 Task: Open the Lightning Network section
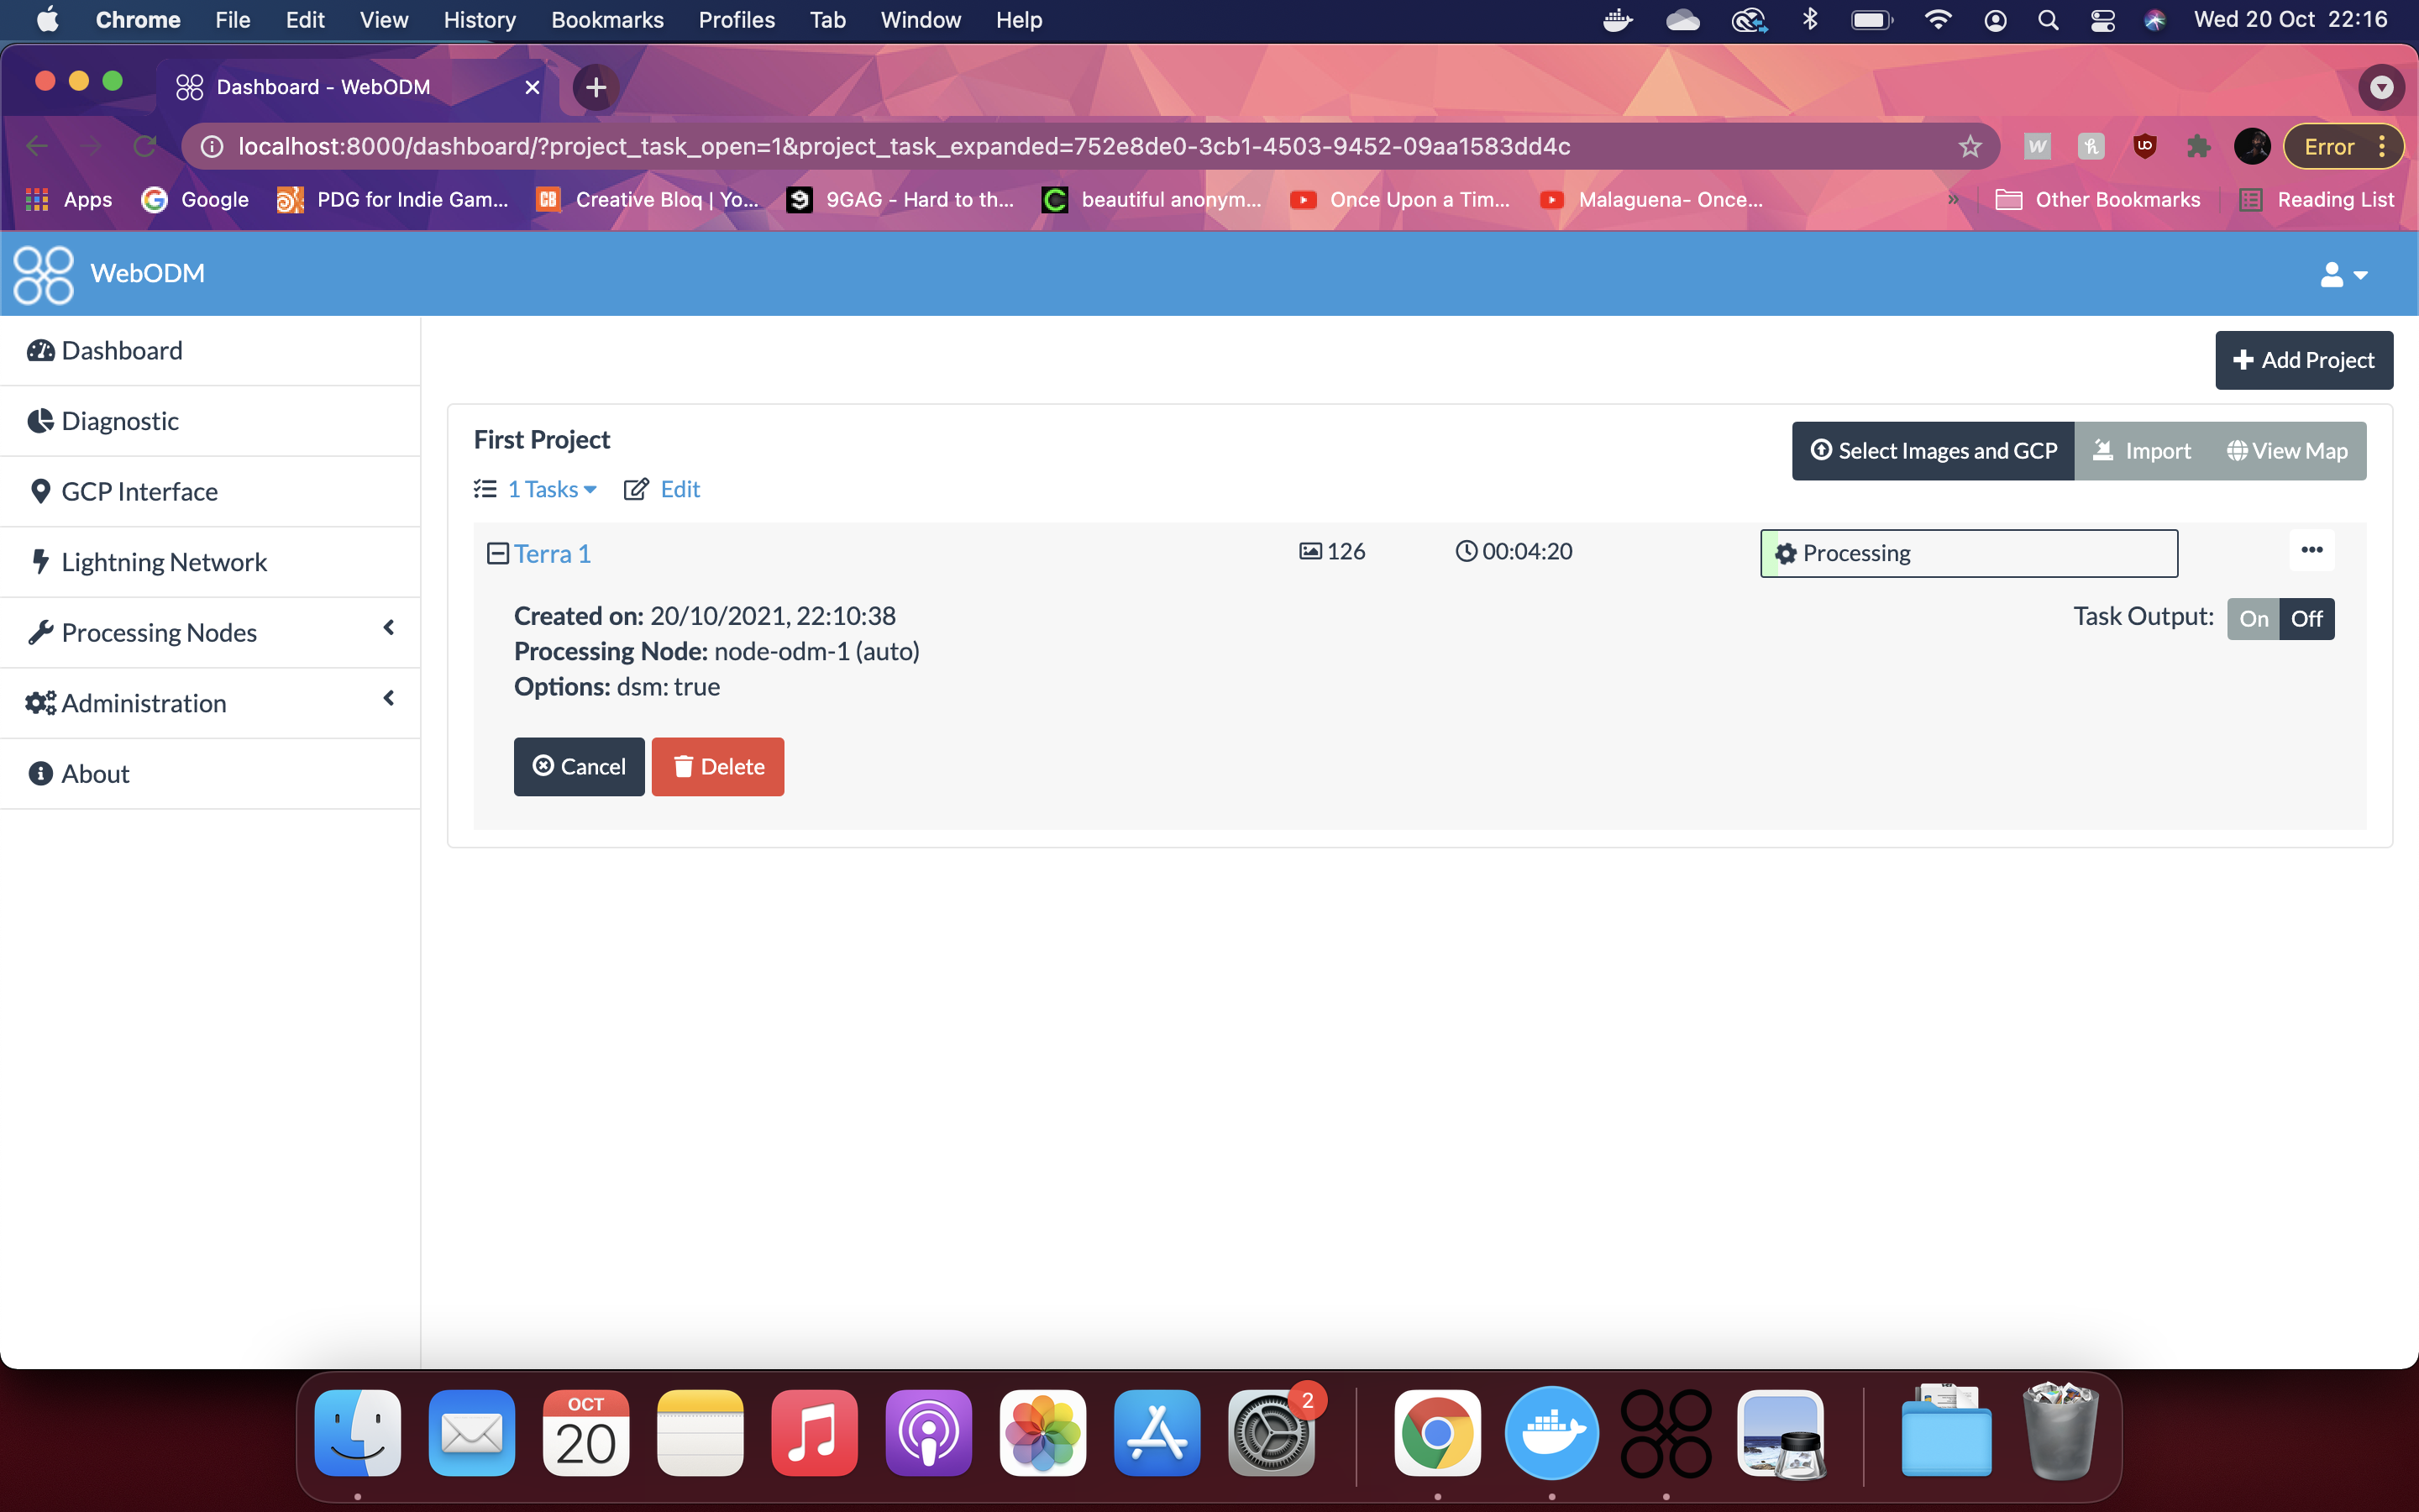164,561
